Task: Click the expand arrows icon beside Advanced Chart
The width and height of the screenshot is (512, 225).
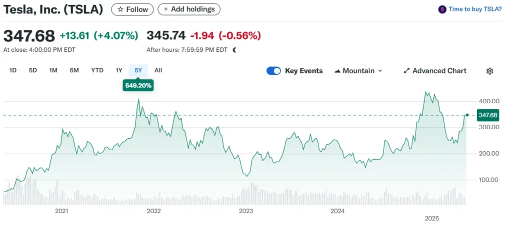Action: [x=406, y=71]
